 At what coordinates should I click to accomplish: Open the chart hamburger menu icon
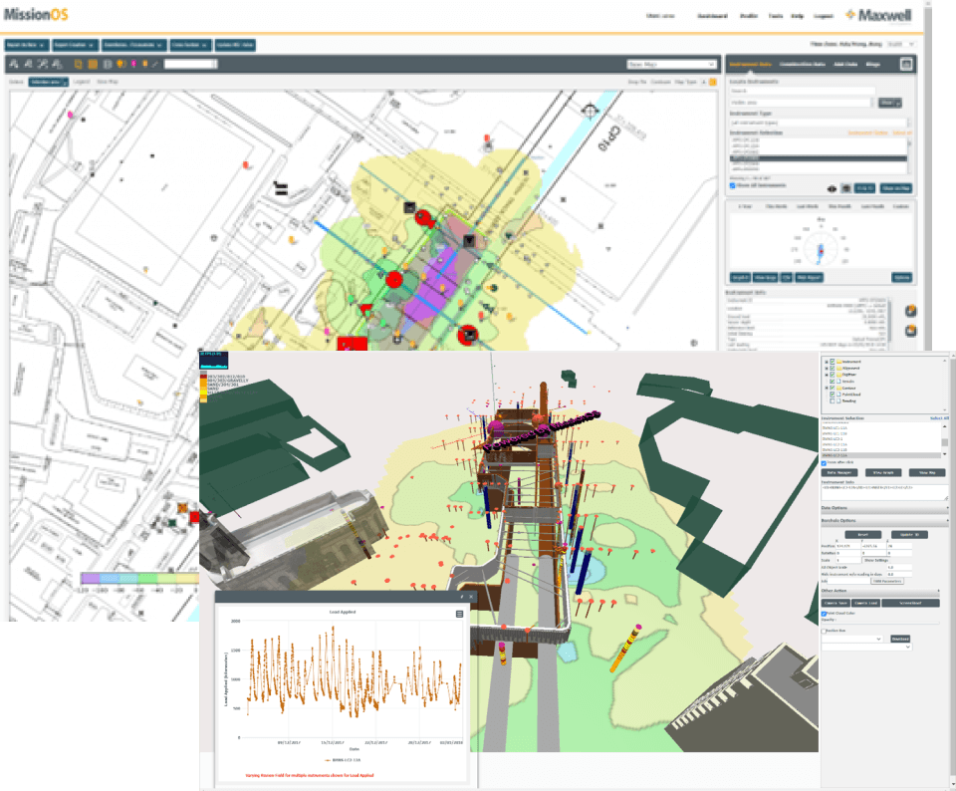click(459, 614)
